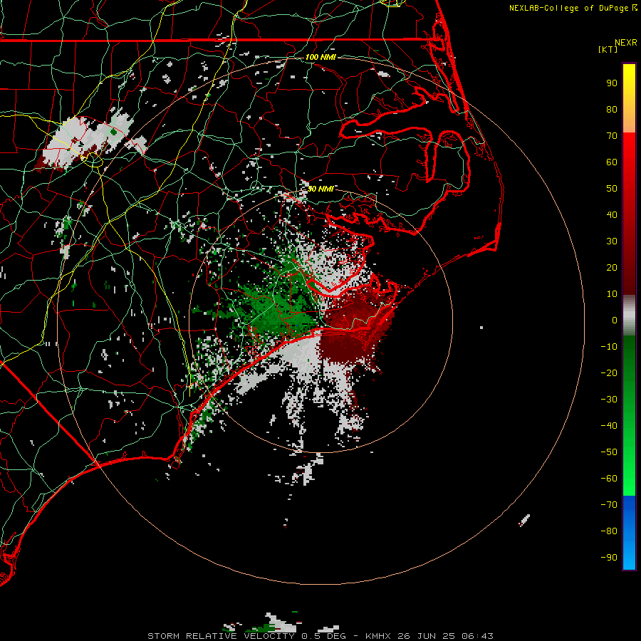Select the positive 80 legend value

612,110
